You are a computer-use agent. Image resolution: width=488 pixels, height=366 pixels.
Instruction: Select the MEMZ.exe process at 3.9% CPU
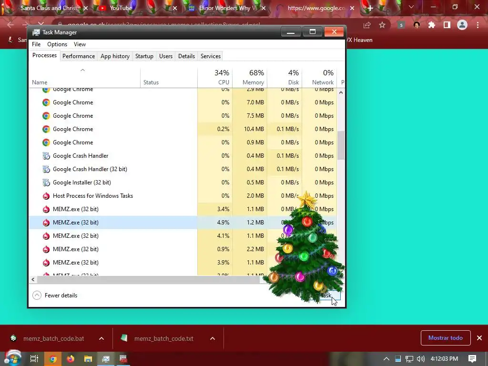pos(183,263)
